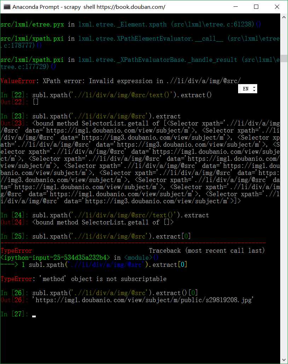Click 'lxml.etree.XPathElementEvaluator.__call__' text
288x364 pixels.
pyautogui.click(x=151, y=39)
